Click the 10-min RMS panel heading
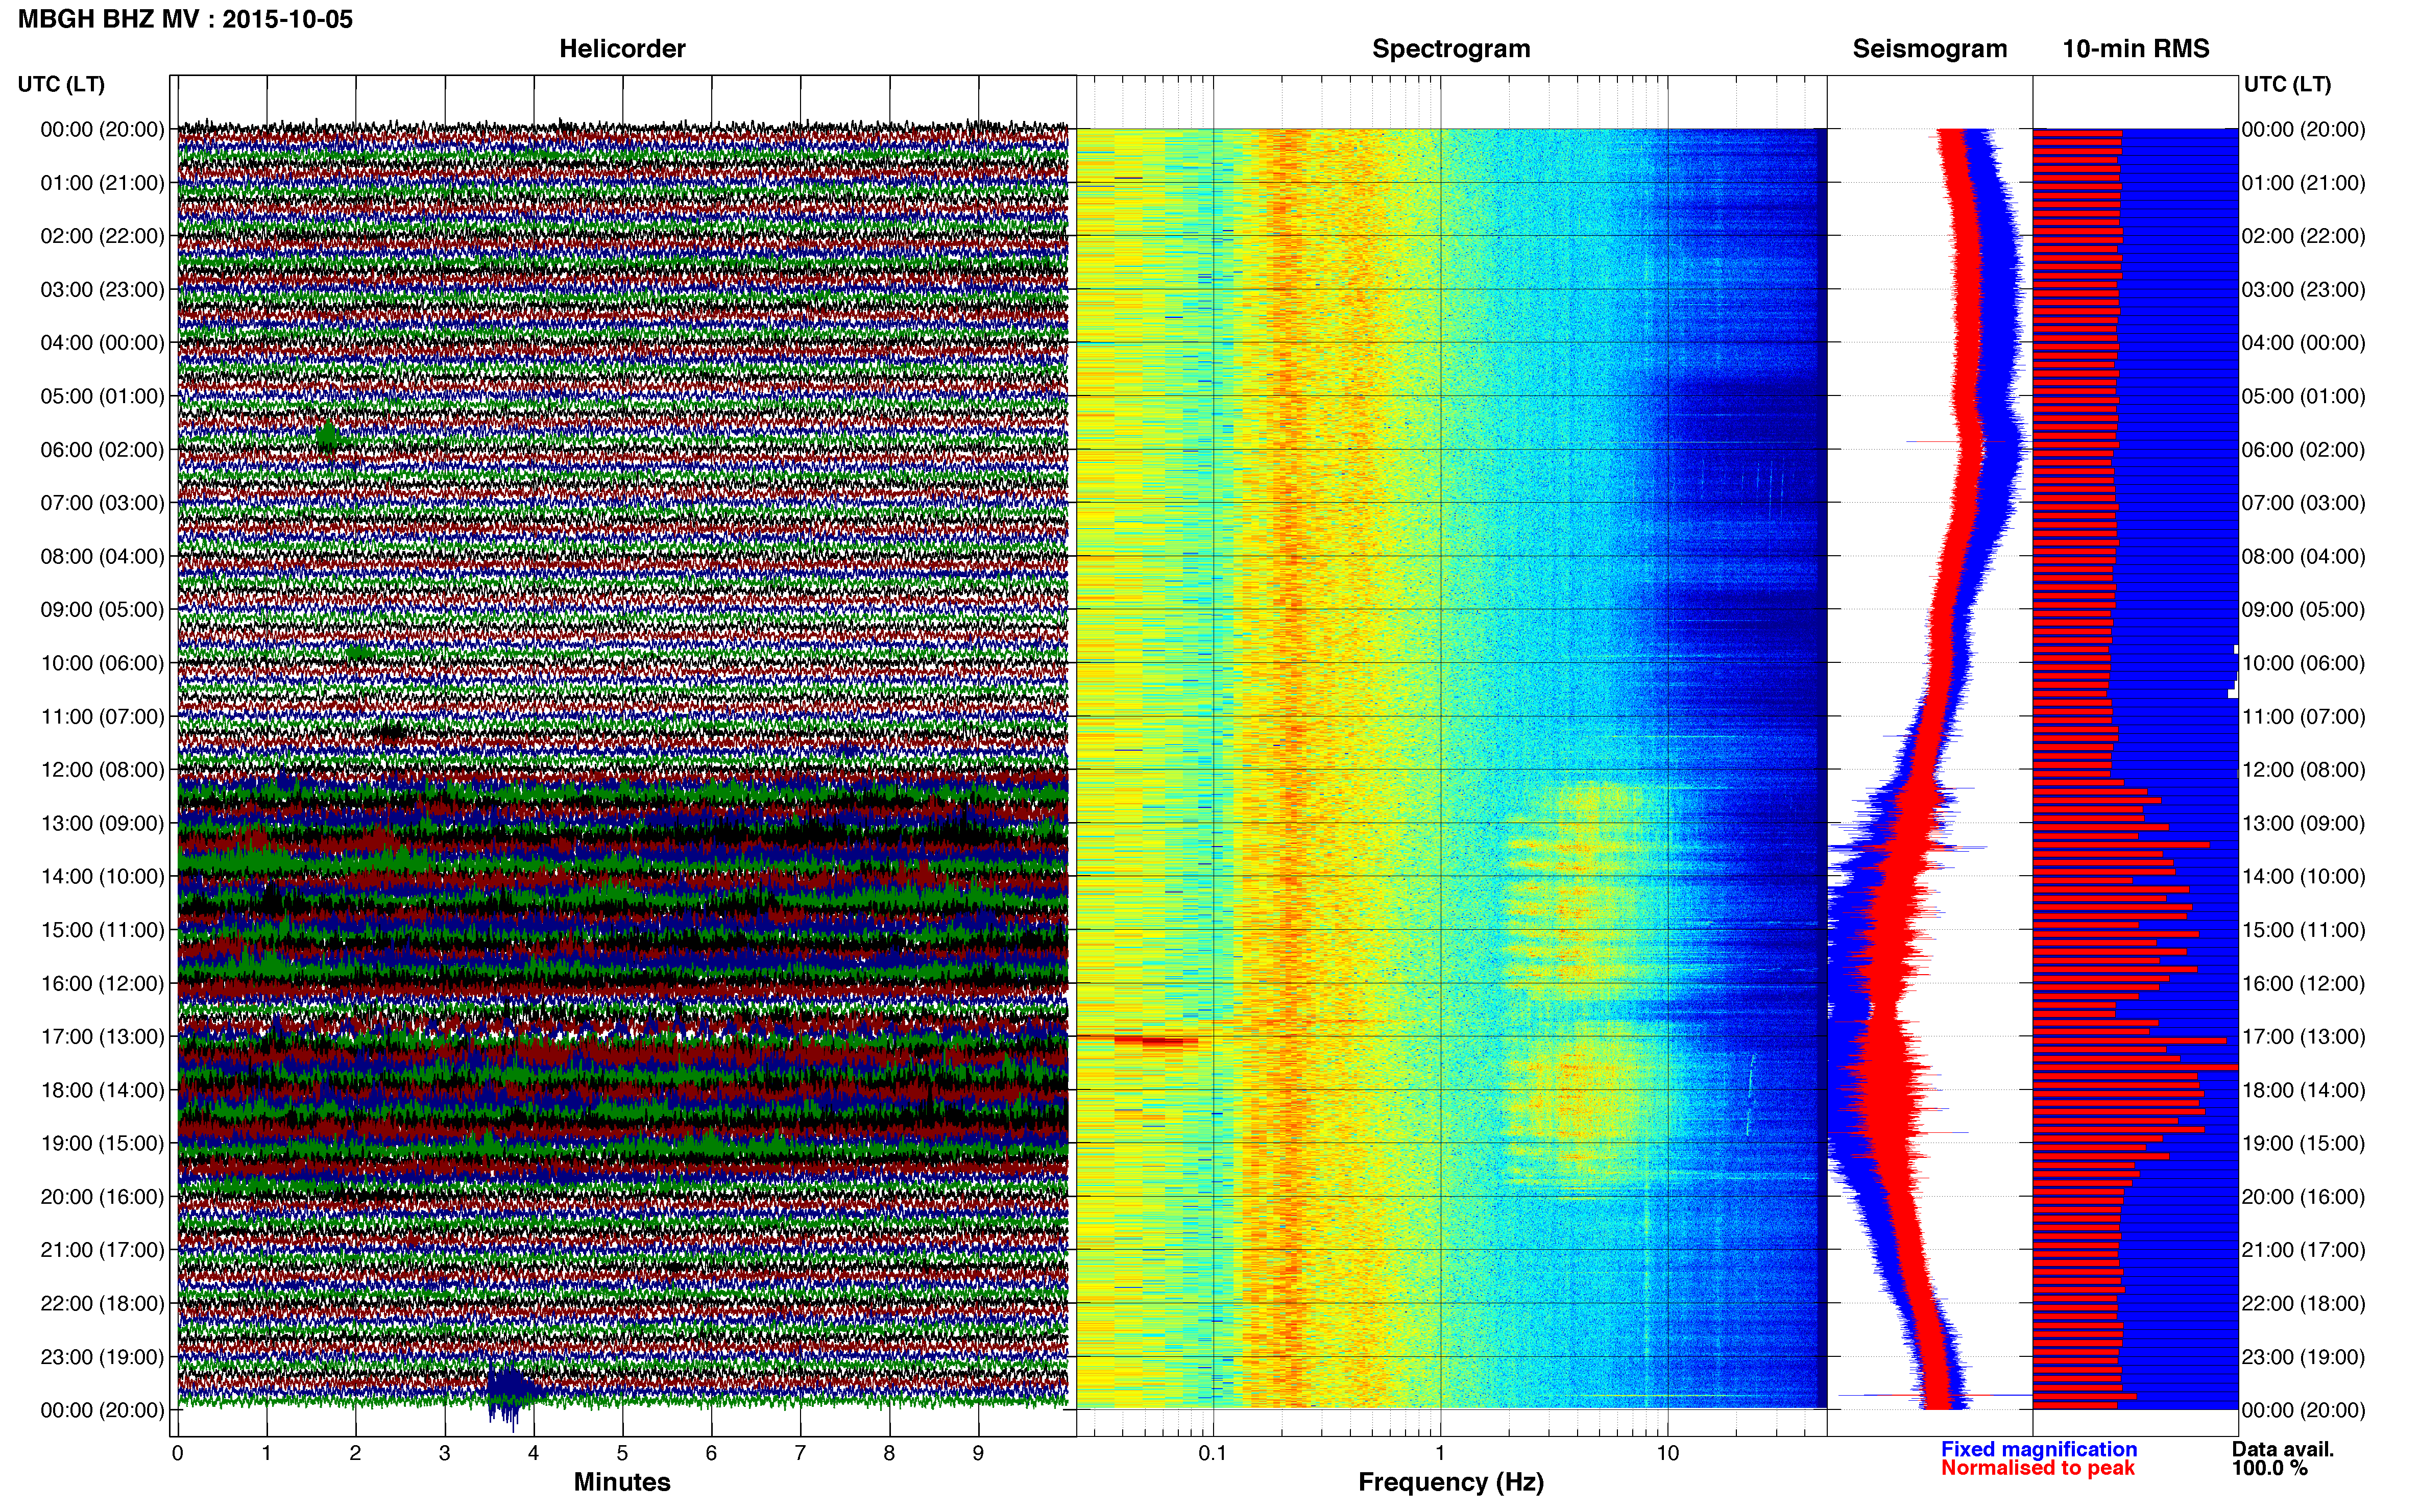Image resolution: width=2420 pixels, height=1512 pixels. pyautogui.click(x=2135, y=49)
